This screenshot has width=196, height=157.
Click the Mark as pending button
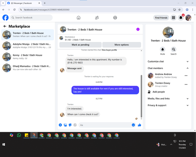[x=80, y=45]
